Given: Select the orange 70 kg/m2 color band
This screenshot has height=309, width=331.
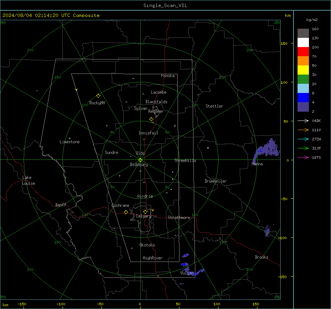Looking at the screenshot, I should [303, 61].
